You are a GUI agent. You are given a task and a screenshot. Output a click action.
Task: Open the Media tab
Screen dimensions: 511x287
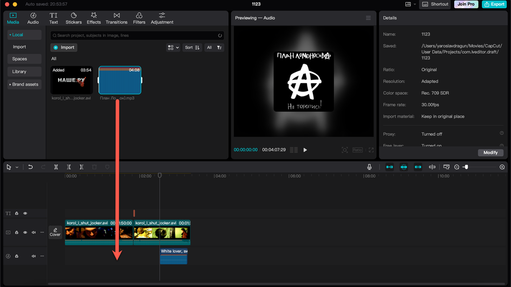13,18
